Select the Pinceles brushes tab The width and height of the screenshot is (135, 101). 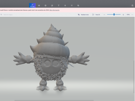click(x=32, y=5)
